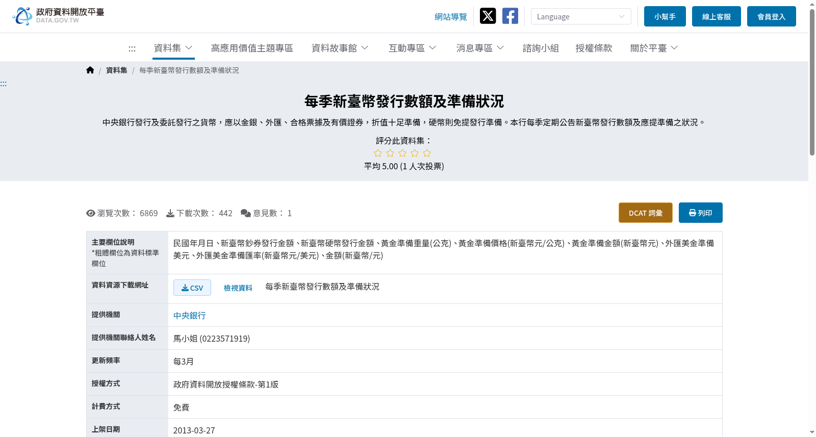Image resolution: width=816 pixels, height=437 pixels.
Task: Click the comments icon beside 意見數
Action: pos(246,213)
